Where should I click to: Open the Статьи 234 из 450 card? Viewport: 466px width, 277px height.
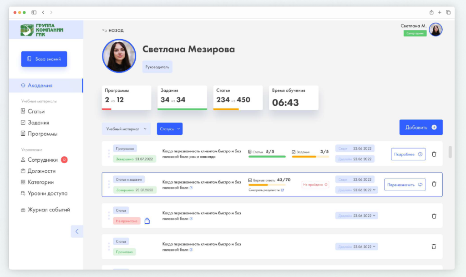coord(238,98)
